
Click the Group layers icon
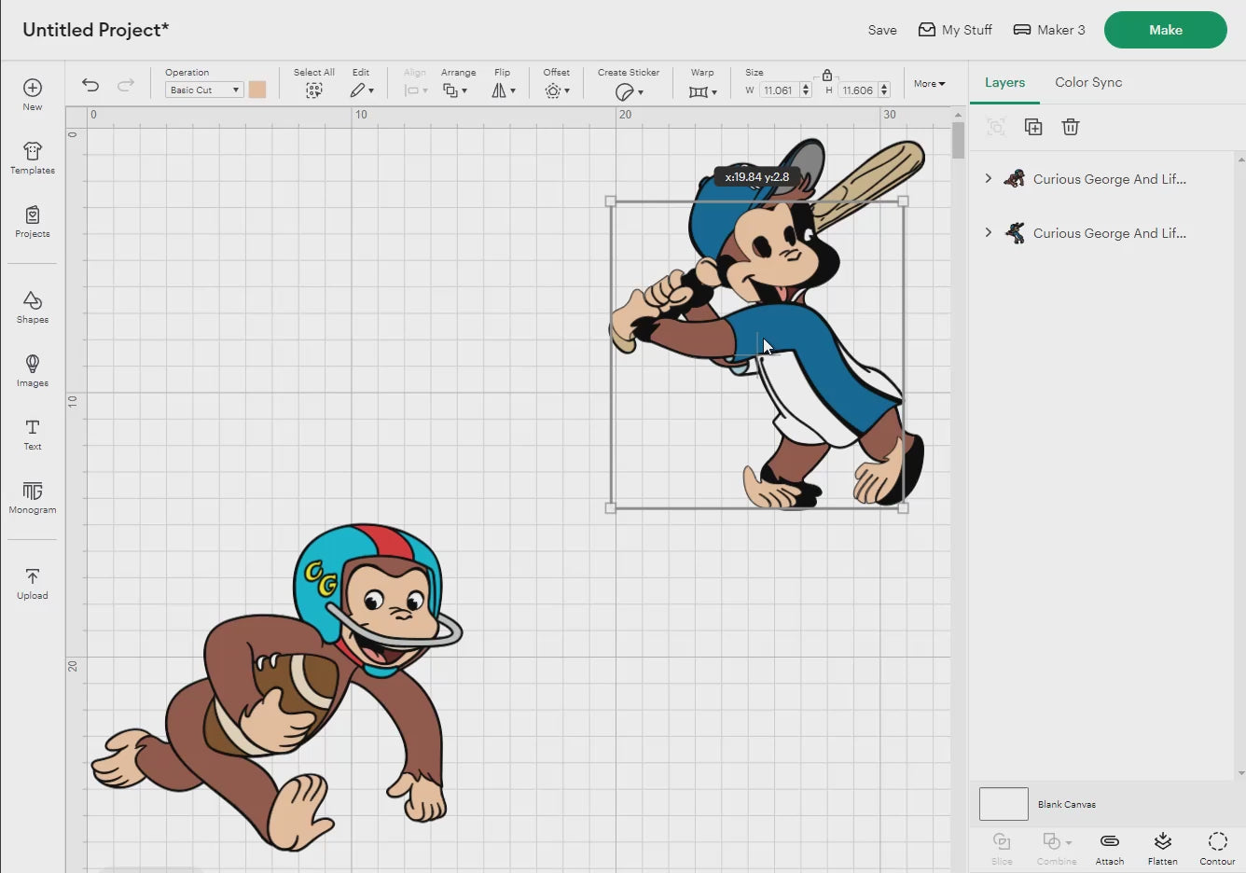pos(996,127)
